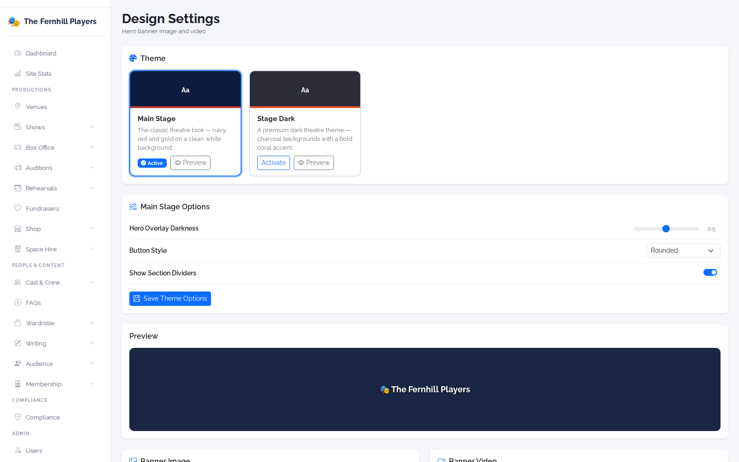The image size is (739, 462).
Task: Open the Venues page
Action: pyautogui.click(x=55, y=107)
